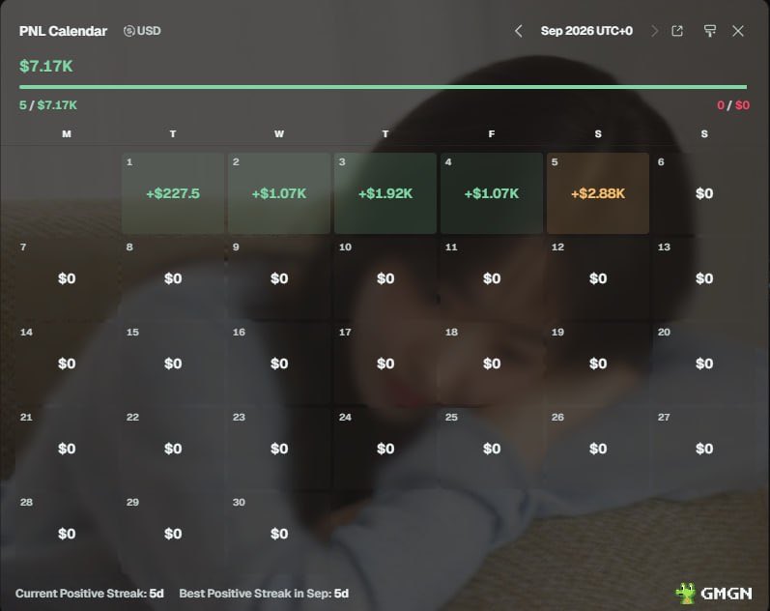Select the September 5 cell showing +$2.88K
Image resolution: width=770 pixels, height=611 pixels.
point(598,193)
